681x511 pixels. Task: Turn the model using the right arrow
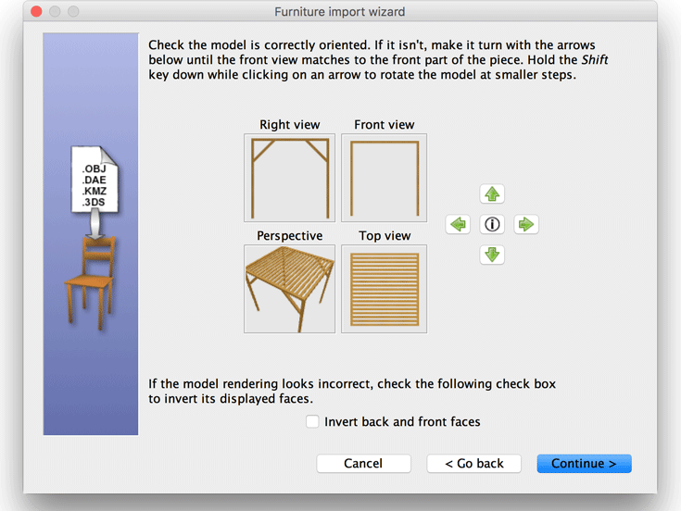click(526, 224)
